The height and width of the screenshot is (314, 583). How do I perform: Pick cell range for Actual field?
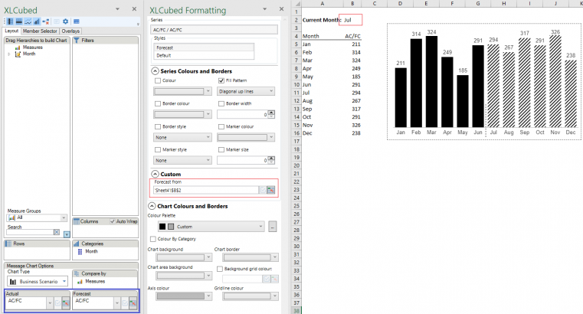click(65, 303)
